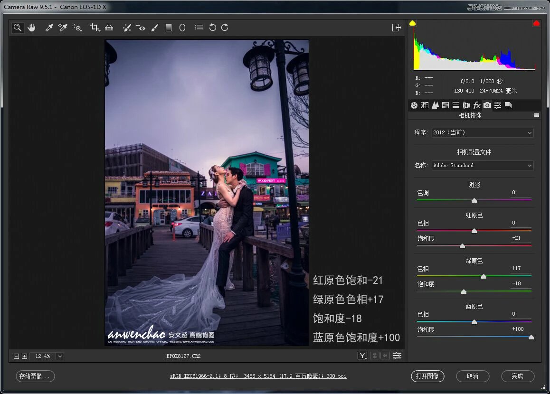Edit the shadows tint value field
The image size is (550, 394).
[521, 192]
